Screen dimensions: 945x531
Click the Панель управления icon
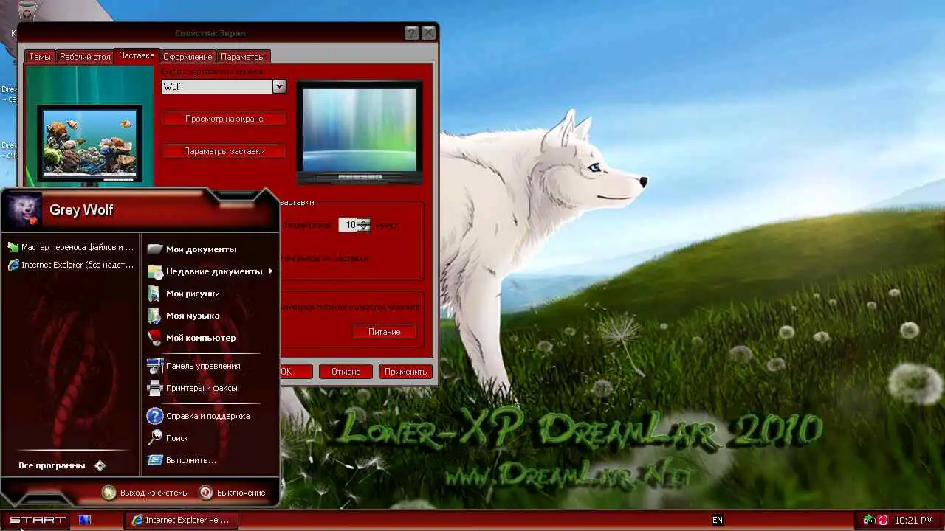click(154, 366)
